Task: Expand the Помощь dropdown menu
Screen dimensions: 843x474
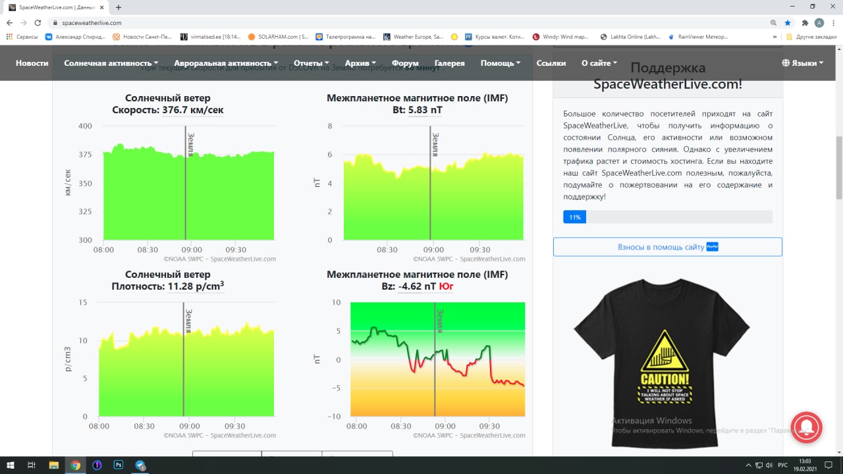Action: tap(501, 63)
